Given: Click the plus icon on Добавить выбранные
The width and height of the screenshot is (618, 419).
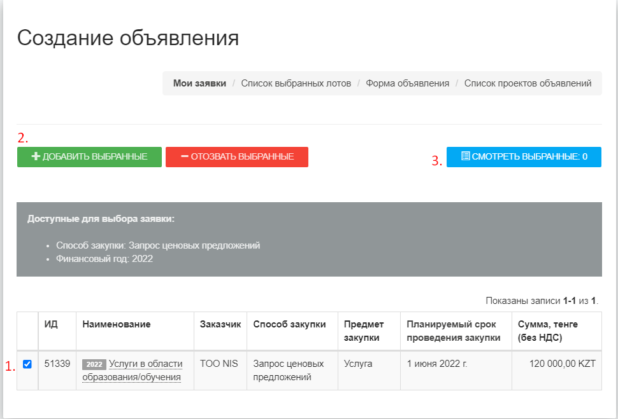Looking at the screenshot, I should pos(36,157).
